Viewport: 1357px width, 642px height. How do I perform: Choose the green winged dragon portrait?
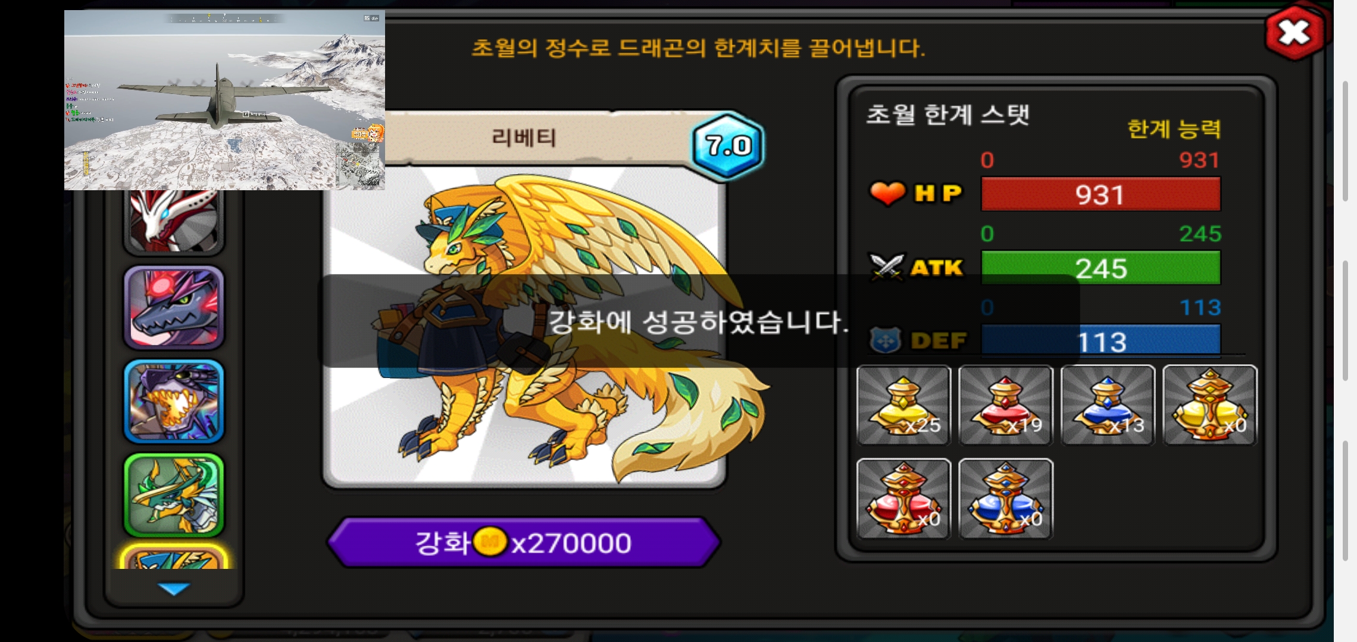174,495
